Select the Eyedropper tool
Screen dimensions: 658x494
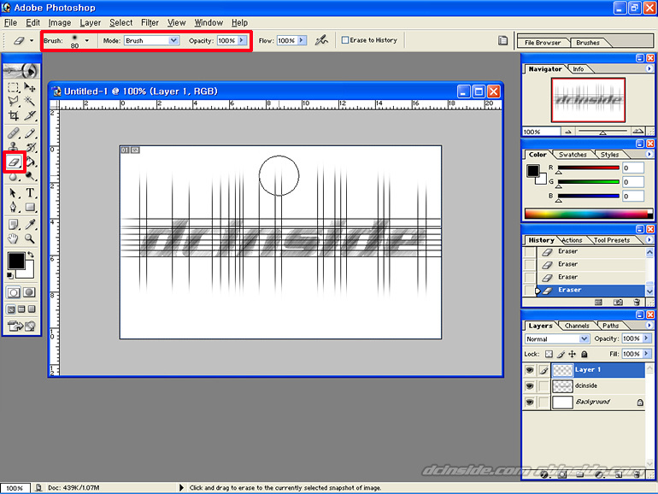[30, 225]
